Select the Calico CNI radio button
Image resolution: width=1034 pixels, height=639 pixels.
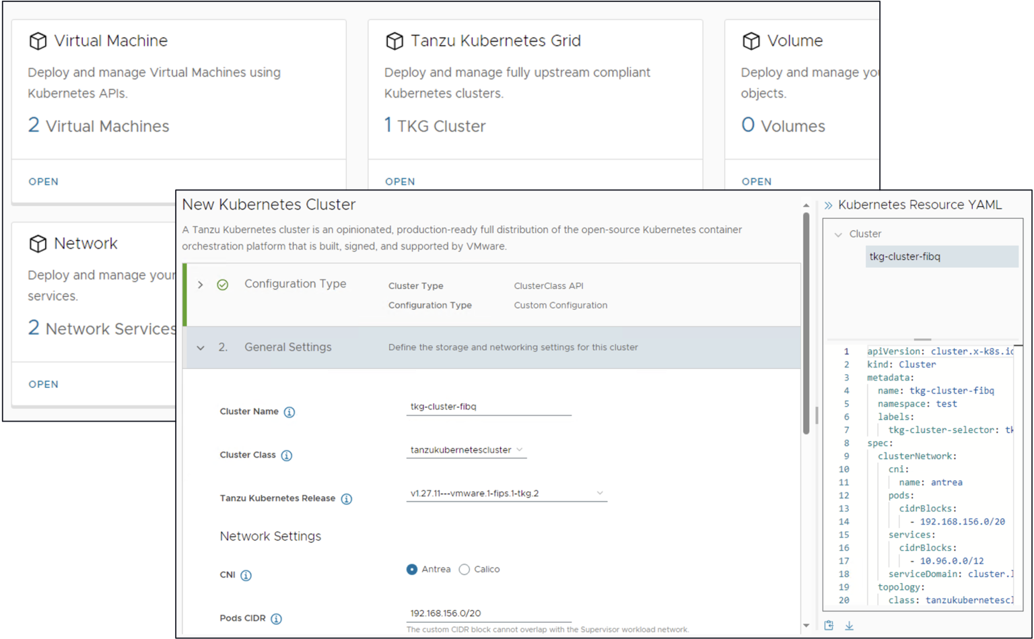click(x=464, y=569)
